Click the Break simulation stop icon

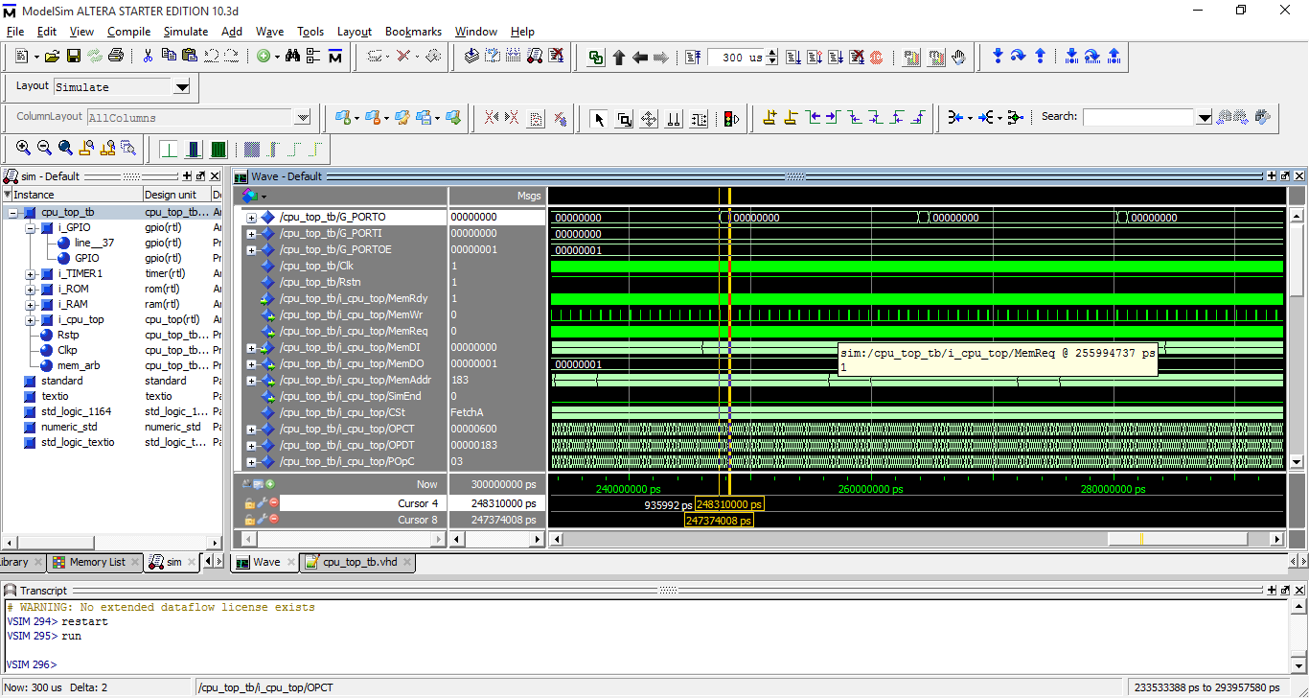click(x=857, y=57)
